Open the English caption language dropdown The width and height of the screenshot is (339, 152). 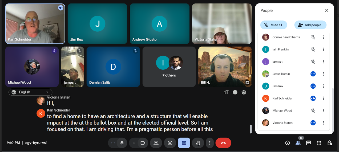(x=30, y=92)
